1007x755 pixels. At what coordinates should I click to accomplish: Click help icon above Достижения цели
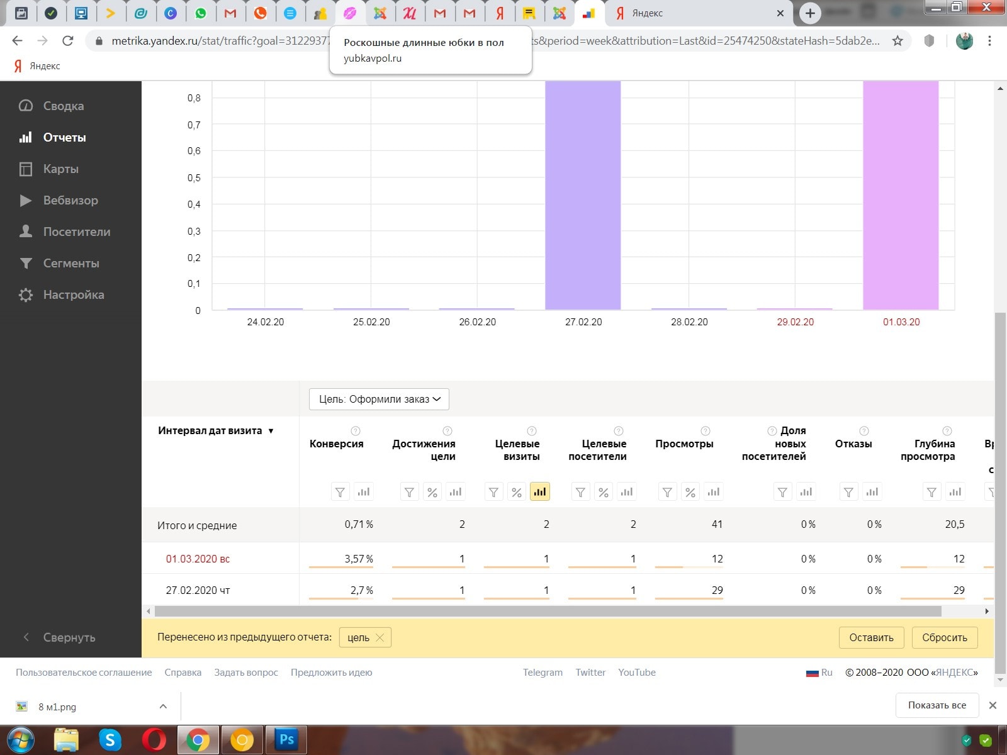447,431
